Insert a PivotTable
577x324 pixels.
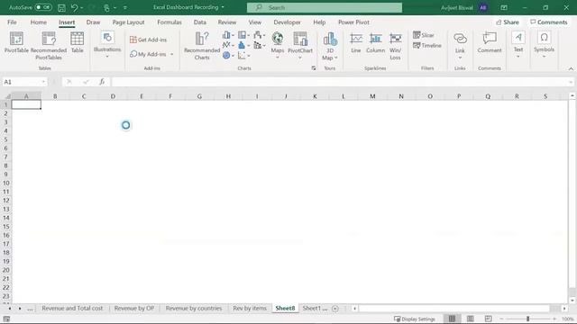16,42
